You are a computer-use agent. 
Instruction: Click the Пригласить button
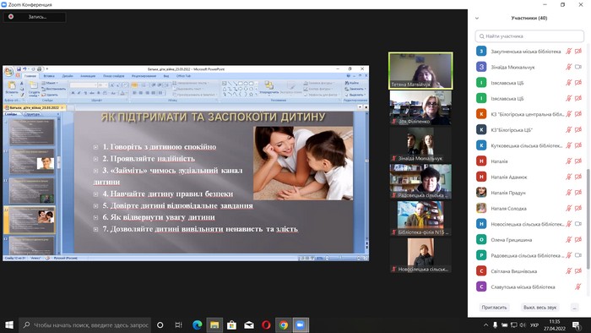tap(494, 308)
